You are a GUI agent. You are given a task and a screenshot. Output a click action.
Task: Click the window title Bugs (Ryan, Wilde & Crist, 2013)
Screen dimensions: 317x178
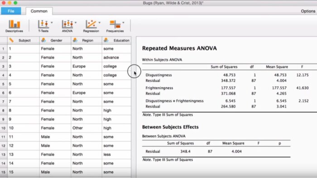(173, 3)
